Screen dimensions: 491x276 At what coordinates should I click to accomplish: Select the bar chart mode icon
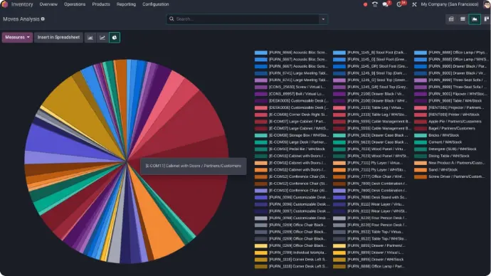click(x=90, y=38)
